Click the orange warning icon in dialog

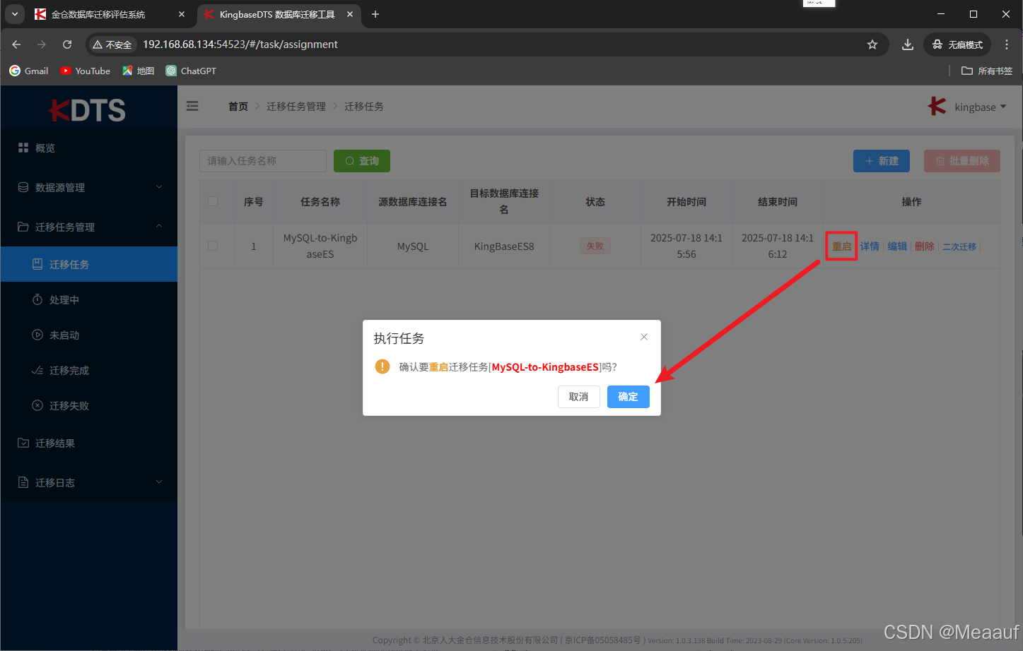coord(382,366)
